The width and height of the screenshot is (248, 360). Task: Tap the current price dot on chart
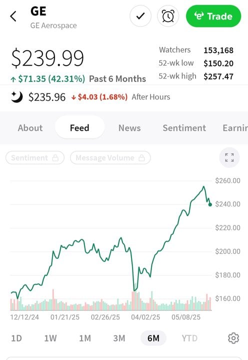(x=210, y=204)
